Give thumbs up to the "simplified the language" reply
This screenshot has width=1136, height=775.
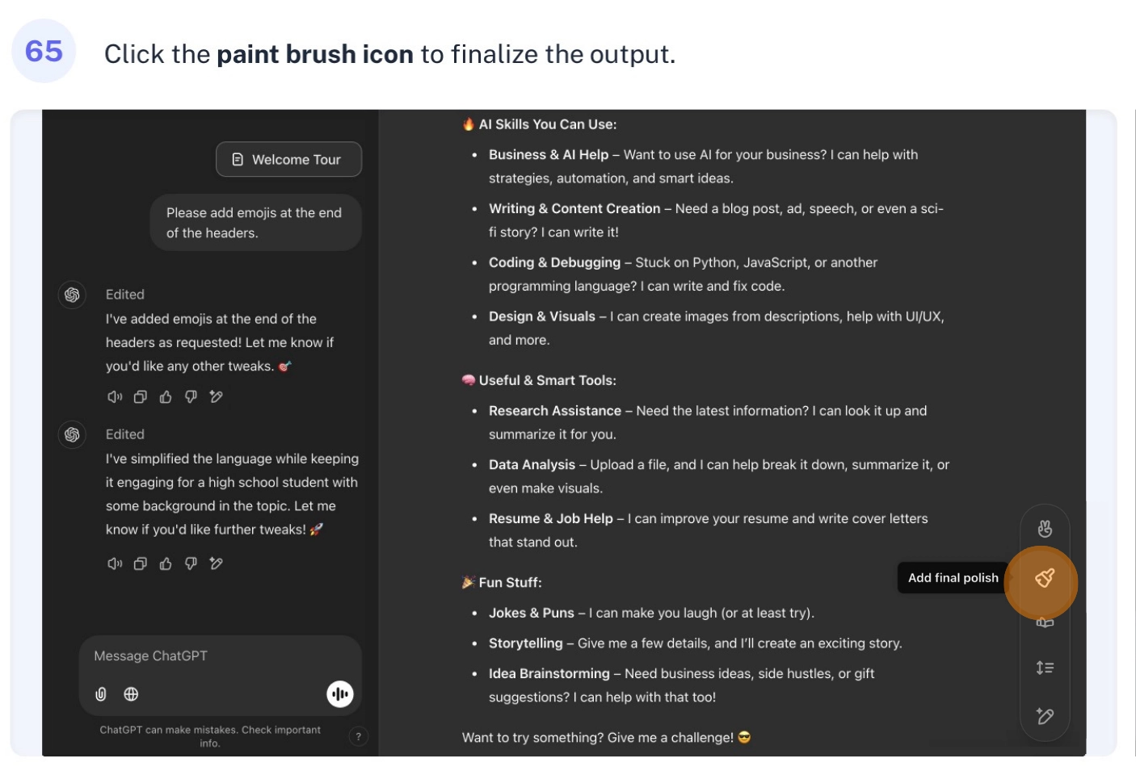[x=166, y=563]
